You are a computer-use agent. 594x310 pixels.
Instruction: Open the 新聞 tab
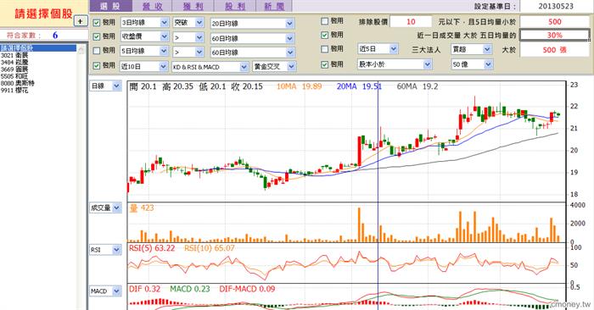tap(274, 6)
